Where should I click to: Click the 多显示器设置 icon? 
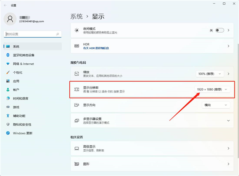[x=77, y=120]
